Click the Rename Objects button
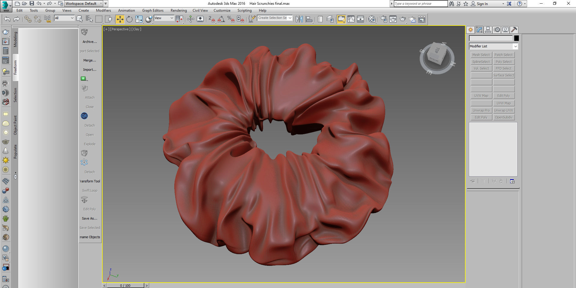 click(x=90, y=237)
